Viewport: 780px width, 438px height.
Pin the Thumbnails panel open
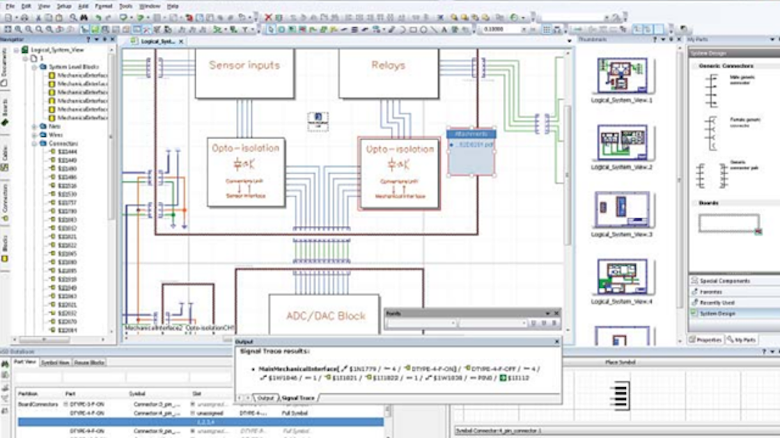click(670, 40)
